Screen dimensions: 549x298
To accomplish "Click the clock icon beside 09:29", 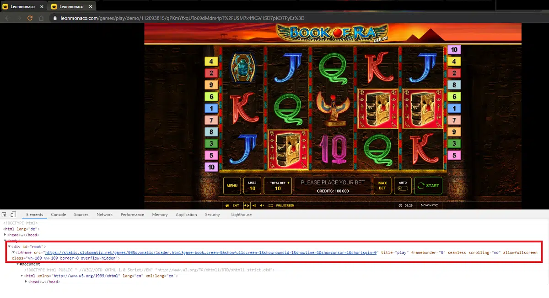I will click(x=400, y=205).
